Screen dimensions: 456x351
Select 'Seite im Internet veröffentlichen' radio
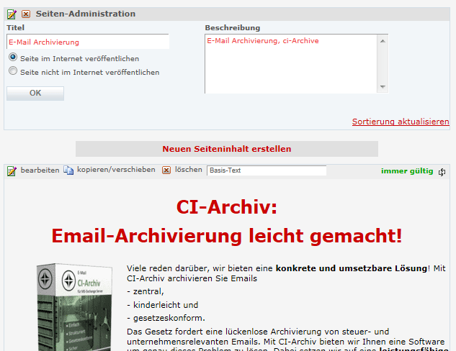[x=13, y=57]
